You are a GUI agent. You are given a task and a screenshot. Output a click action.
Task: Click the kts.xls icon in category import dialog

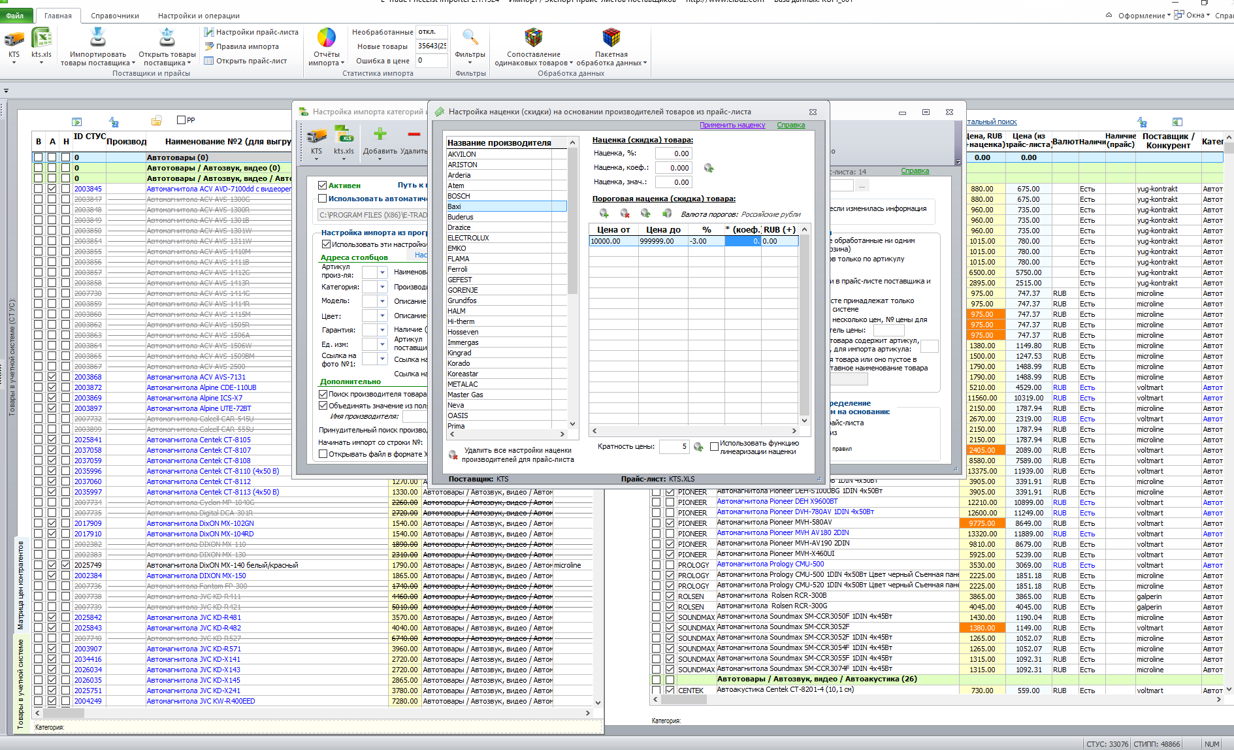tap(344, 135)
